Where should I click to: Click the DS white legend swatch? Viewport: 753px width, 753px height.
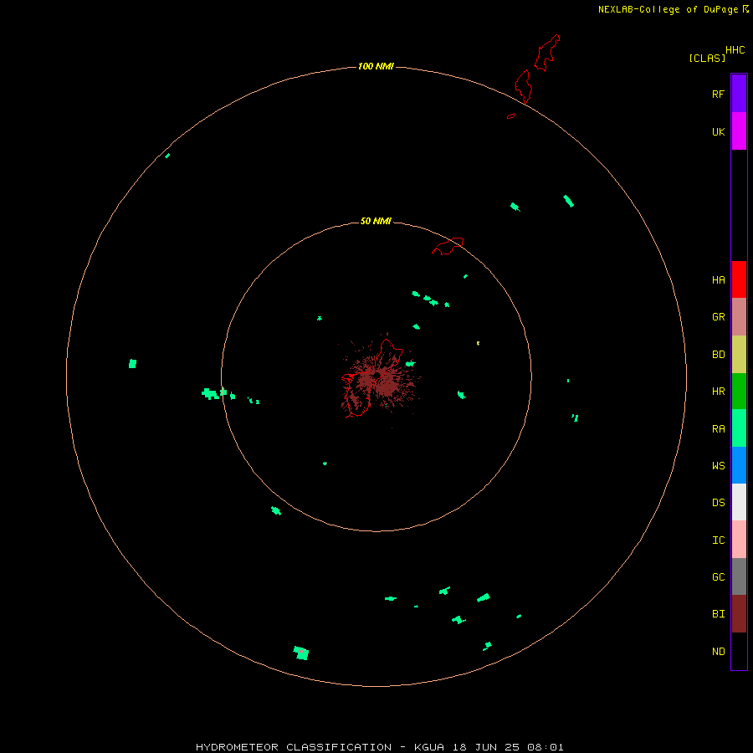coord(739,502)
